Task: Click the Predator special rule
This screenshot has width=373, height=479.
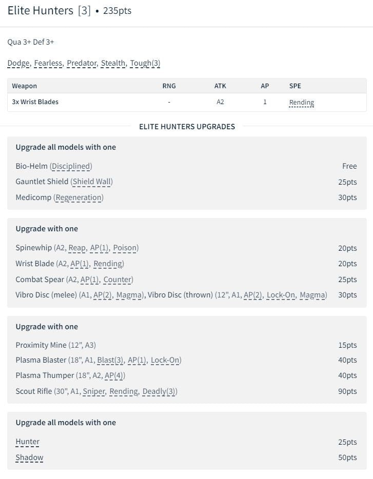Action: (82, 63)
